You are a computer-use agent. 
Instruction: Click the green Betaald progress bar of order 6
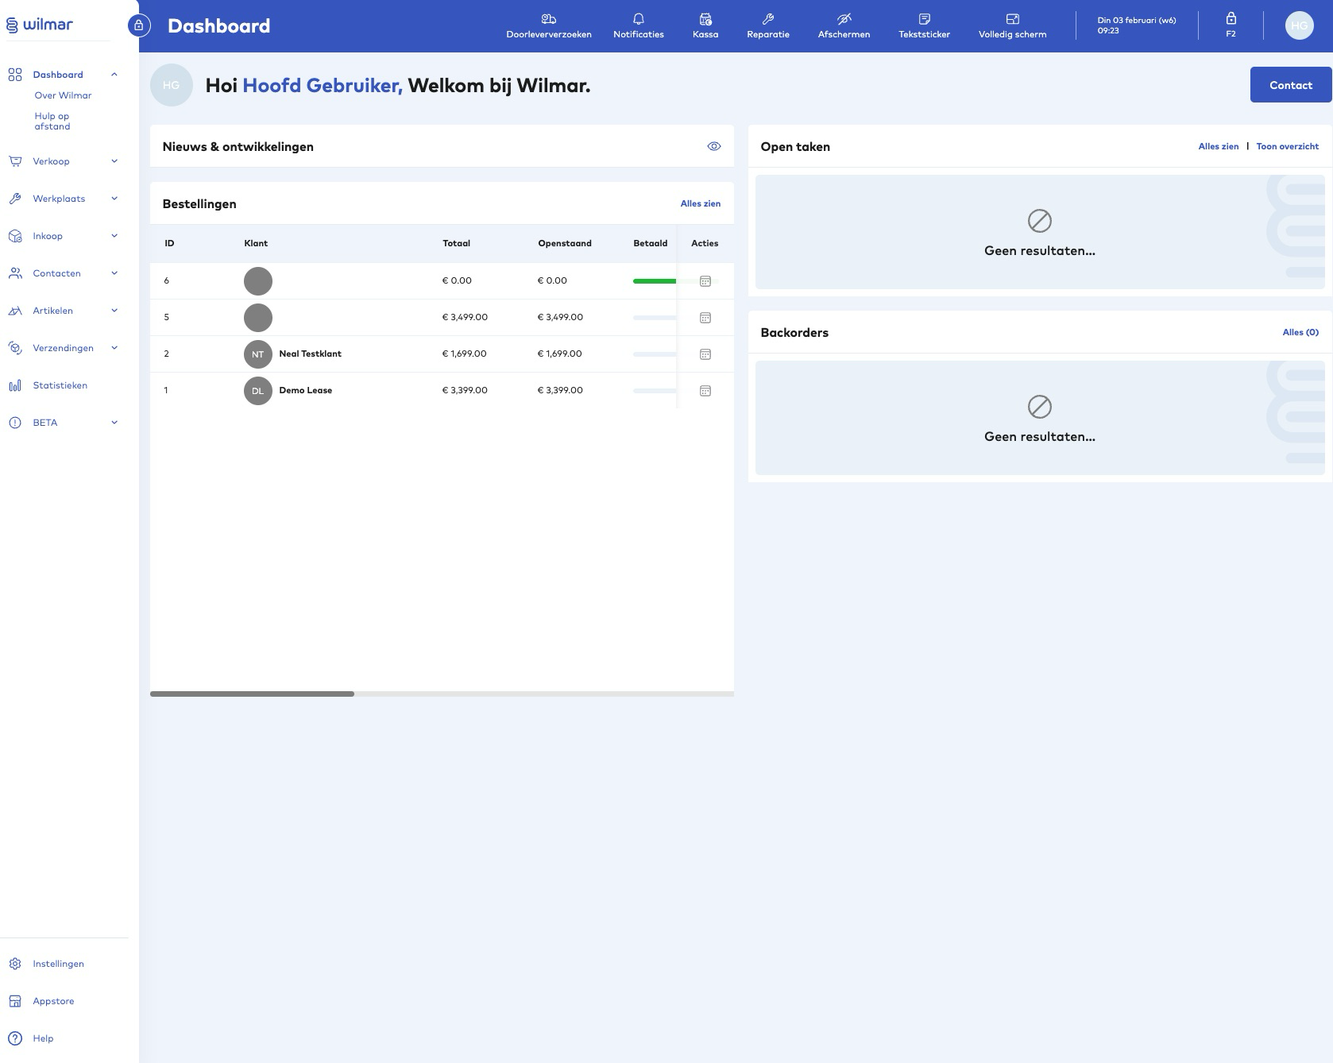tap(654, 281)
